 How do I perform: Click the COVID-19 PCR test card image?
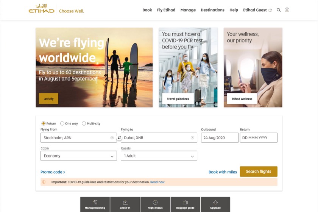tap(188, 67)
